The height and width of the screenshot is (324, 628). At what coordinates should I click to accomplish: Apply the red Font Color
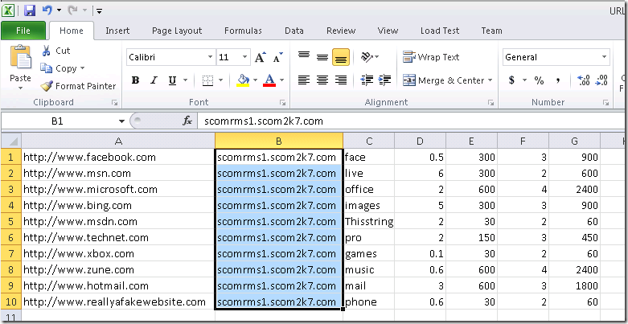click(x=269, y=80)
